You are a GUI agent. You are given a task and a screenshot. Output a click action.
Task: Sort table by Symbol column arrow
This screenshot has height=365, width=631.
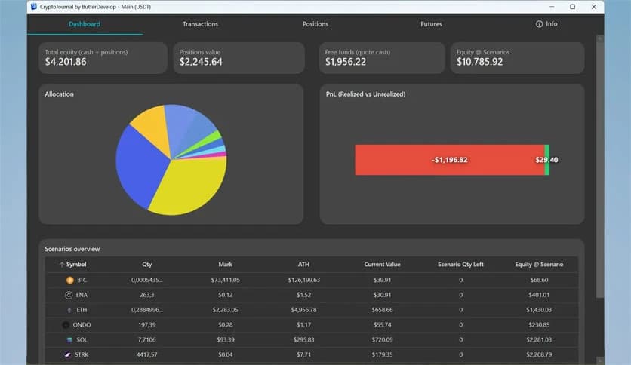[x=60, y=265]
